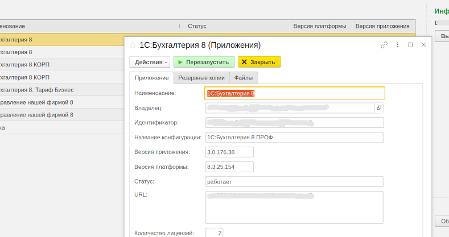449x237 pixels.
Task: Select the Идентификатор field
Action: pyautogui.click(x=295, y=123)
